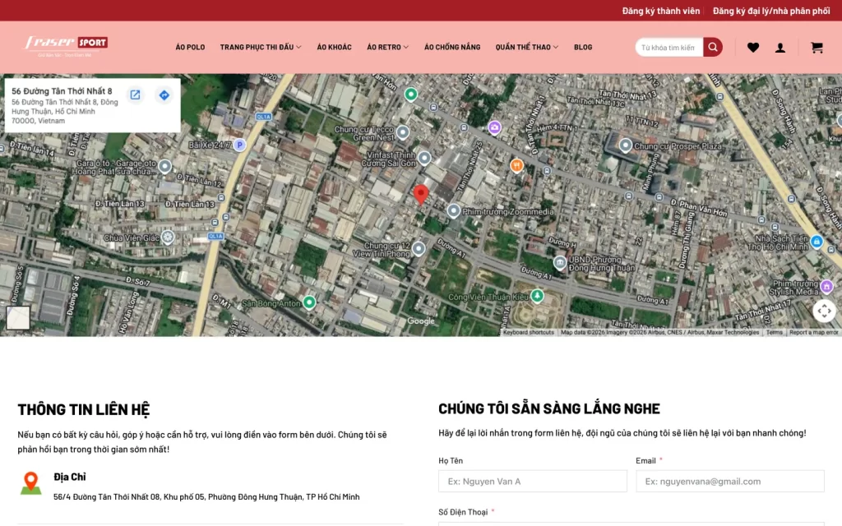Click the Gara ô tô Hoàng Phát marker
The image size is (842, 526).
click(x=164, y=166)
